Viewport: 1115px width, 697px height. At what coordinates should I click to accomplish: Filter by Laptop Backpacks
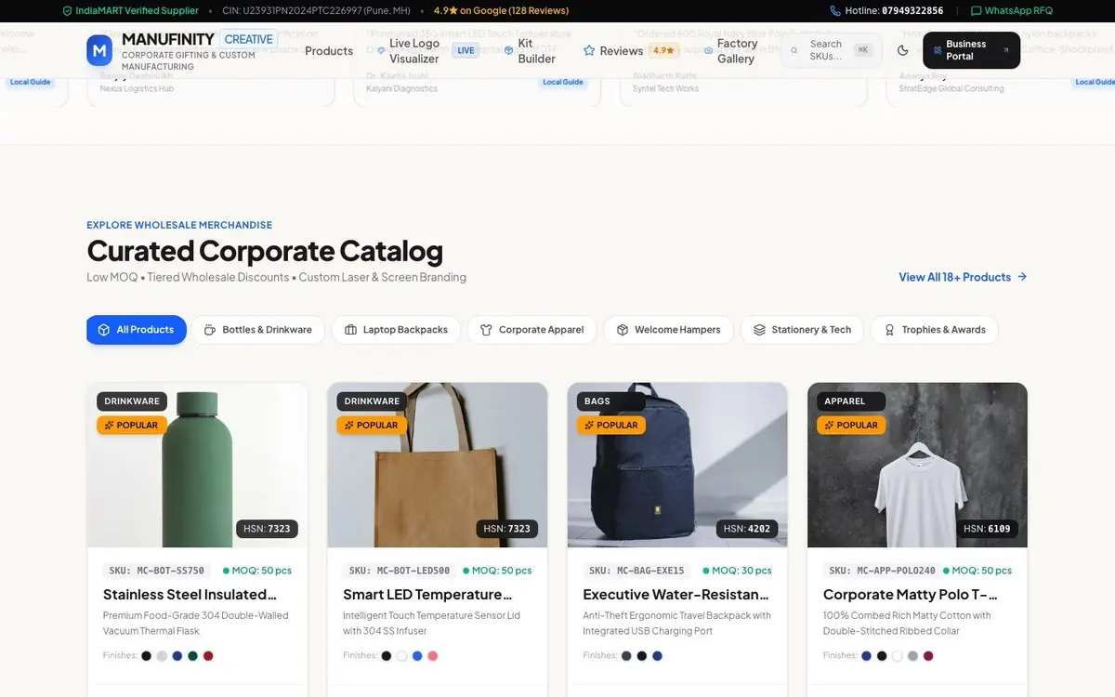click(x=396, y=330)
